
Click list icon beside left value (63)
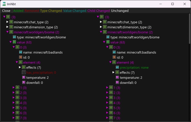click(15, 42)
